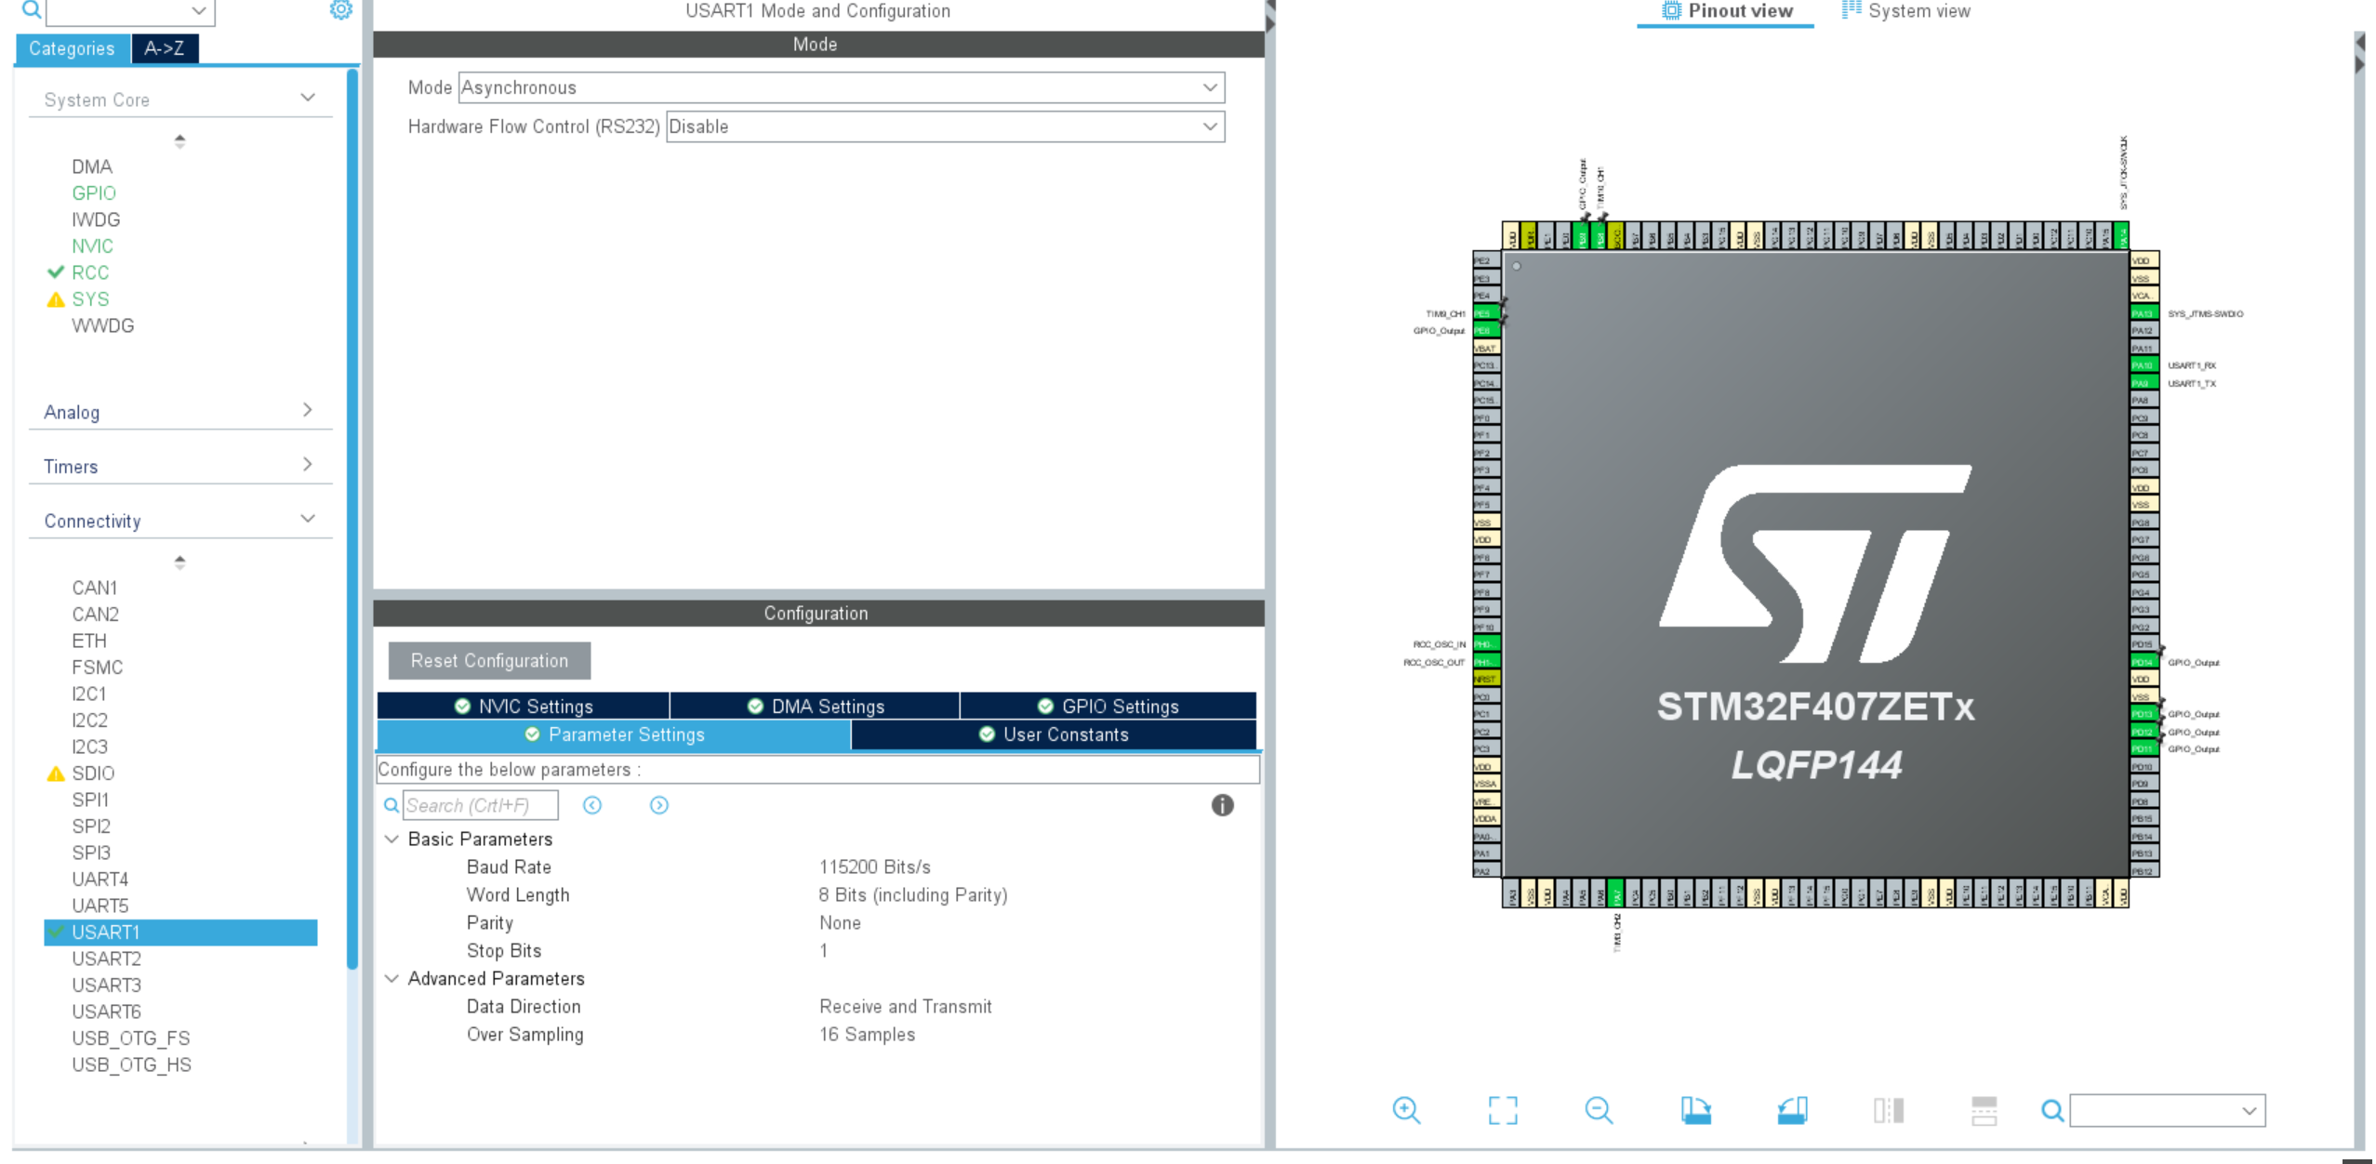This screenshot has height=1164, width=2376.
Task: Click the Data Direction value Receive and Transmit
Action: (906, 1007)
